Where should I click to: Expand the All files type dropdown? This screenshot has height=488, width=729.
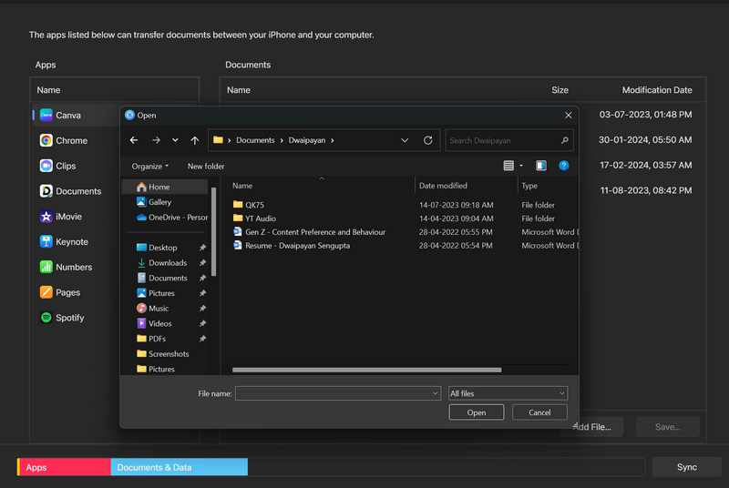pyautogui.click(x=508, y=393)
